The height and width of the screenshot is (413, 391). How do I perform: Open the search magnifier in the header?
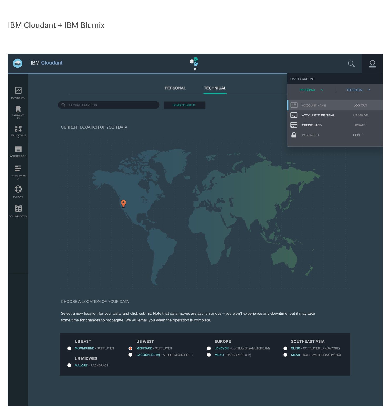351,64
